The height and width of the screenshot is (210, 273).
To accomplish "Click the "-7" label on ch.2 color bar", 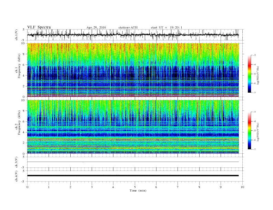I will coord(254,149).
